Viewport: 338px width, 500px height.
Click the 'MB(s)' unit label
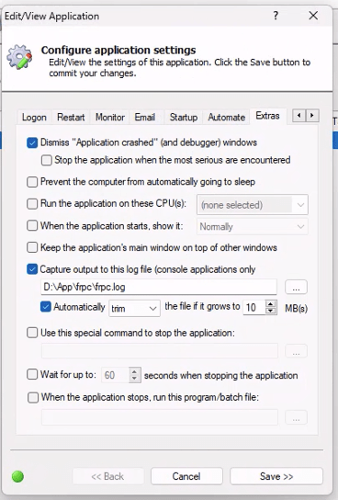pyautogui.click(x=296, y=308)
